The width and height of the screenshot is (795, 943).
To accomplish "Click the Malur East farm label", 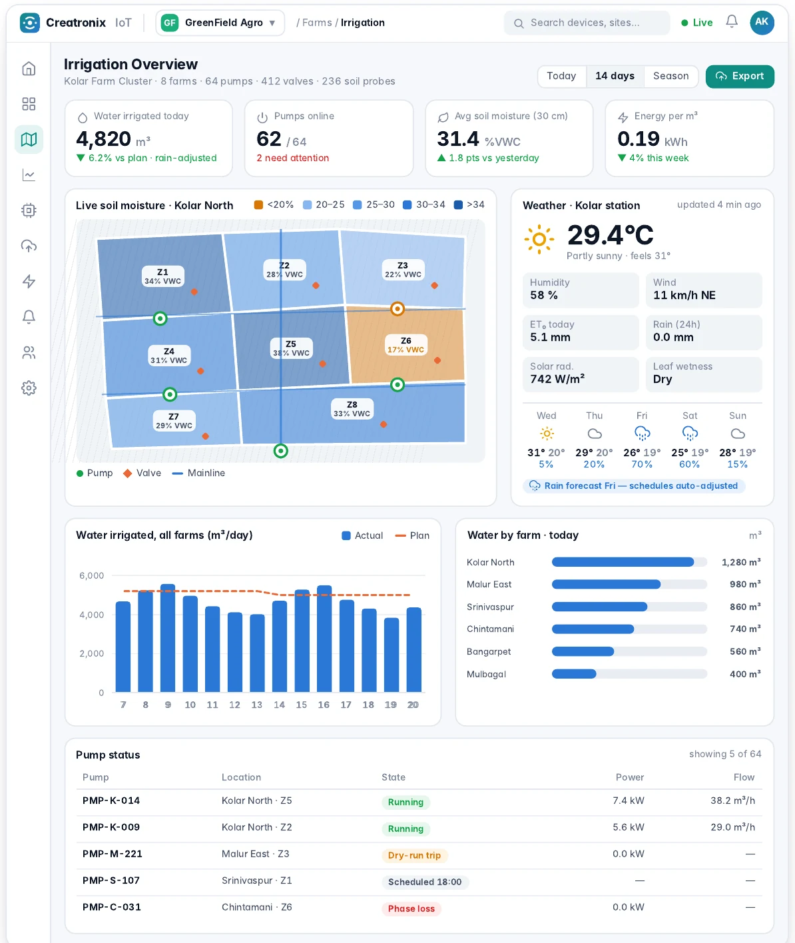I will pos(489,585).
